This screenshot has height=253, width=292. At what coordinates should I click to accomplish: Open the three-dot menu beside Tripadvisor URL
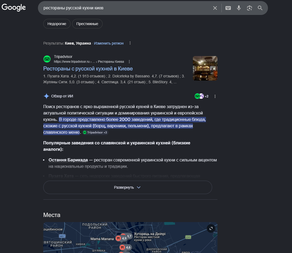129,62
